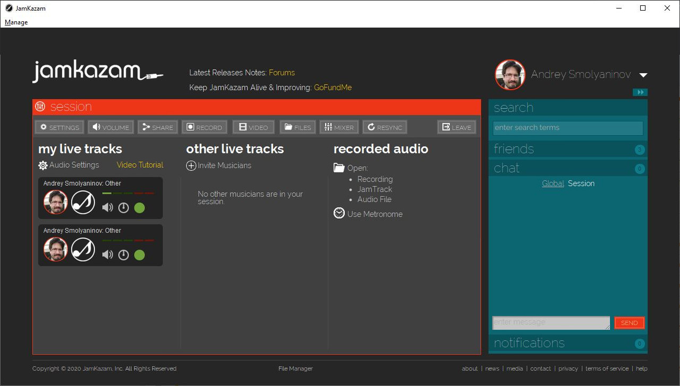Screen dimensions: 680x386
Task: Click first track's user avatar
Action: coord(56,202)
